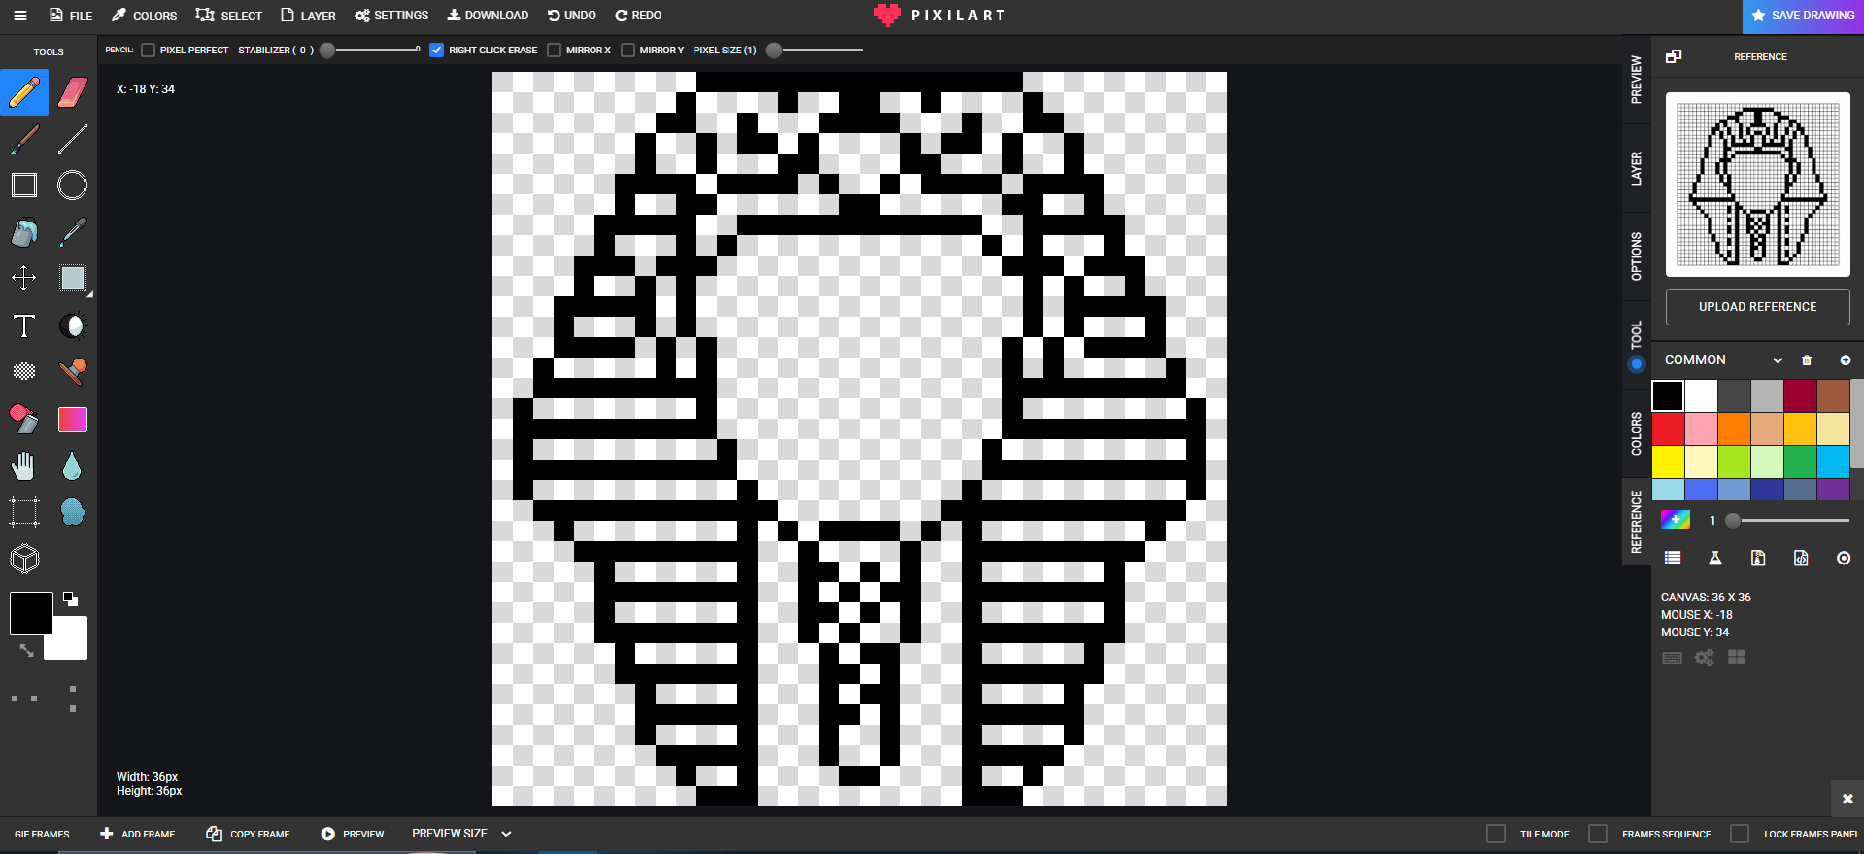
Task: Switch to the Colors side tab
Action: pos(1637,433)
